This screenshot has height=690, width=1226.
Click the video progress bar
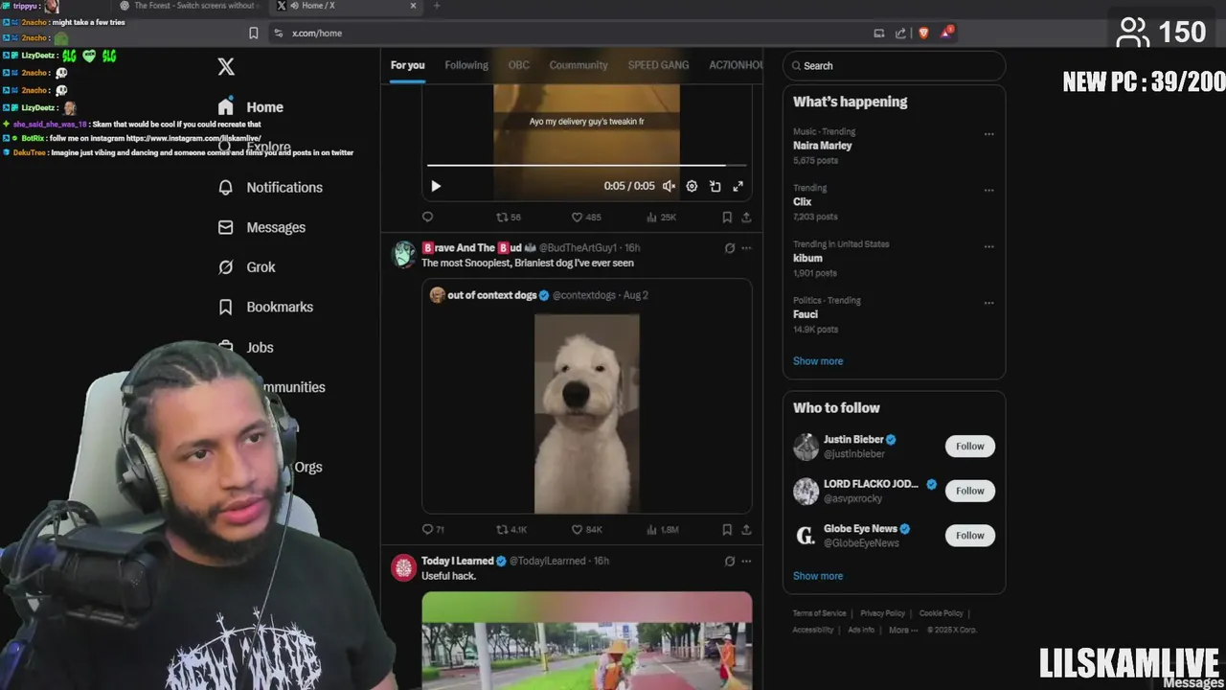586,166
